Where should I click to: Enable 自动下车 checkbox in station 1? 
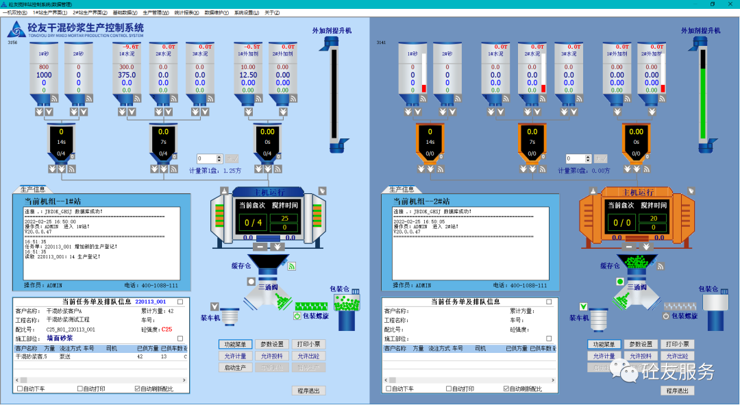click(x=21, y=389)
